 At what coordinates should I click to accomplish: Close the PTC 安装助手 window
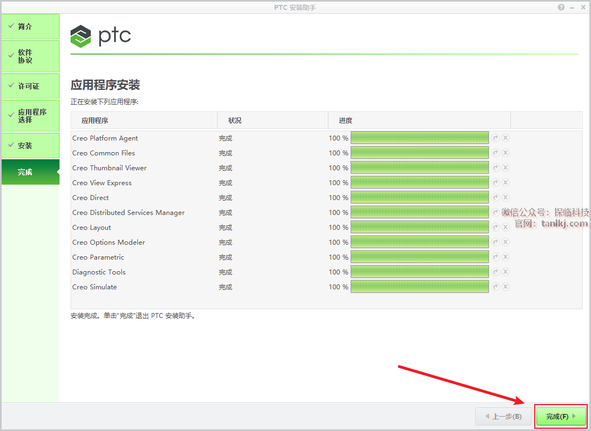pyautogui.click(x=583, y=7)
